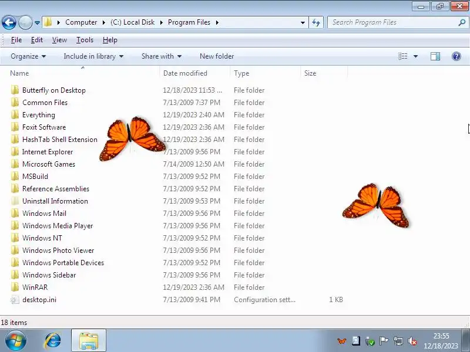The height and width of the screenshot is (352, 470).
Task: Select the MSBuild folder icon
Action: coord(15,177)
